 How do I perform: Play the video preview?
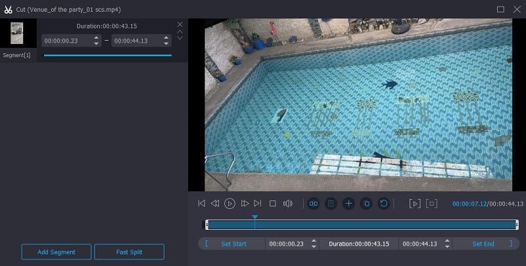click(229, 204)
